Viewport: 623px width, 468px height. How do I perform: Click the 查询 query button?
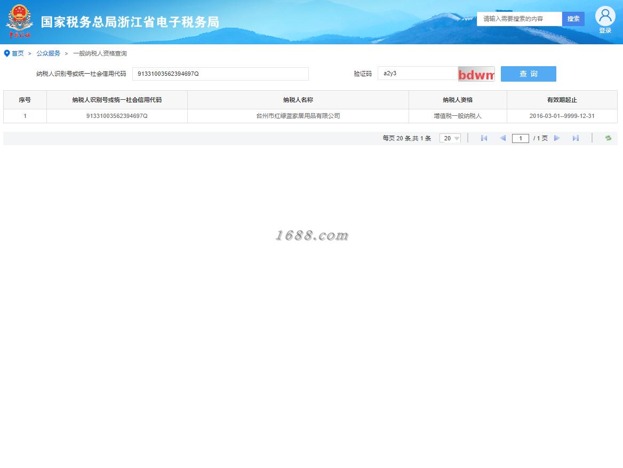click(529, 74)
